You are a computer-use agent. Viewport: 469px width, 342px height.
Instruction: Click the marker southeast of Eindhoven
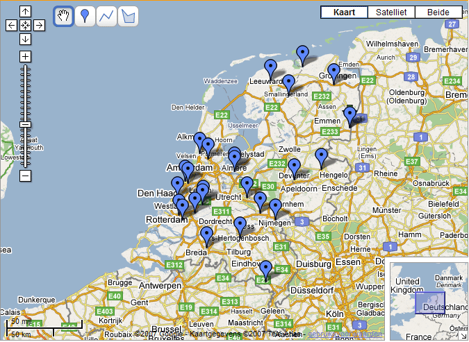tap(265, 271)
